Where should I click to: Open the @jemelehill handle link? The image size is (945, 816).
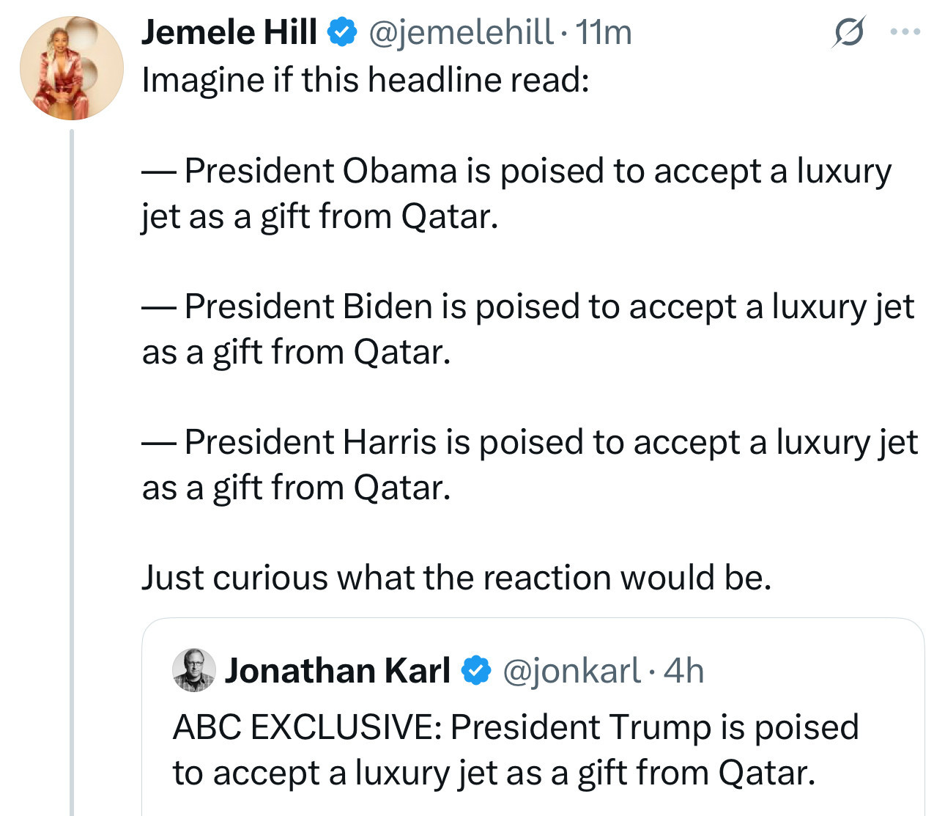(460, 32)
